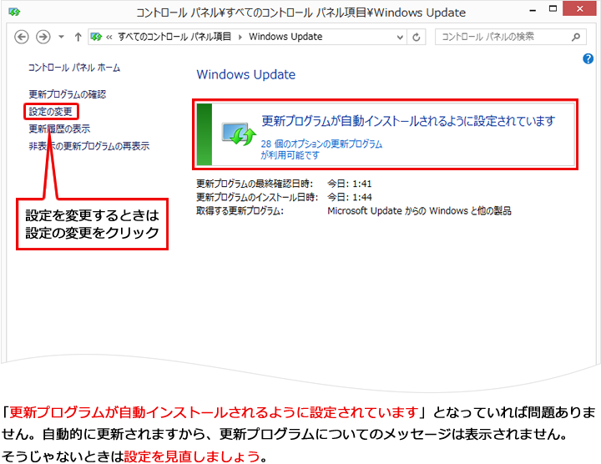Click the 更新プログラムが自動インストールされるように設定されています status text

pyautogui.click(x=408, y=121)
